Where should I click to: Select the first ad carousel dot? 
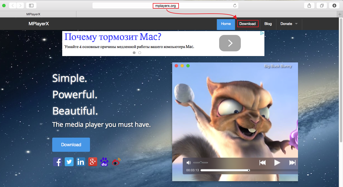tap(134, 52)
